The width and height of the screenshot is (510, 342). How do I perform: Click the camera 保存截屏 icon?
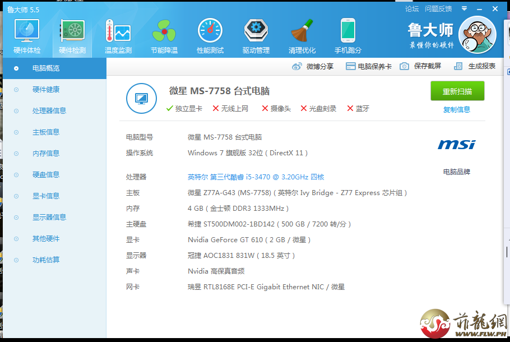point(404,66)
